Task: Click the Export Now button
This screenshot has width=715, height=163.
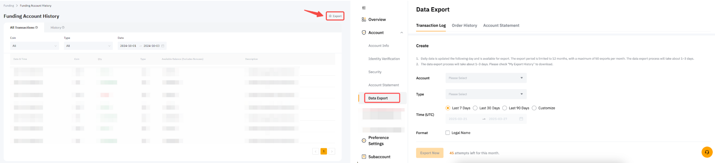Action: [429, 153]
